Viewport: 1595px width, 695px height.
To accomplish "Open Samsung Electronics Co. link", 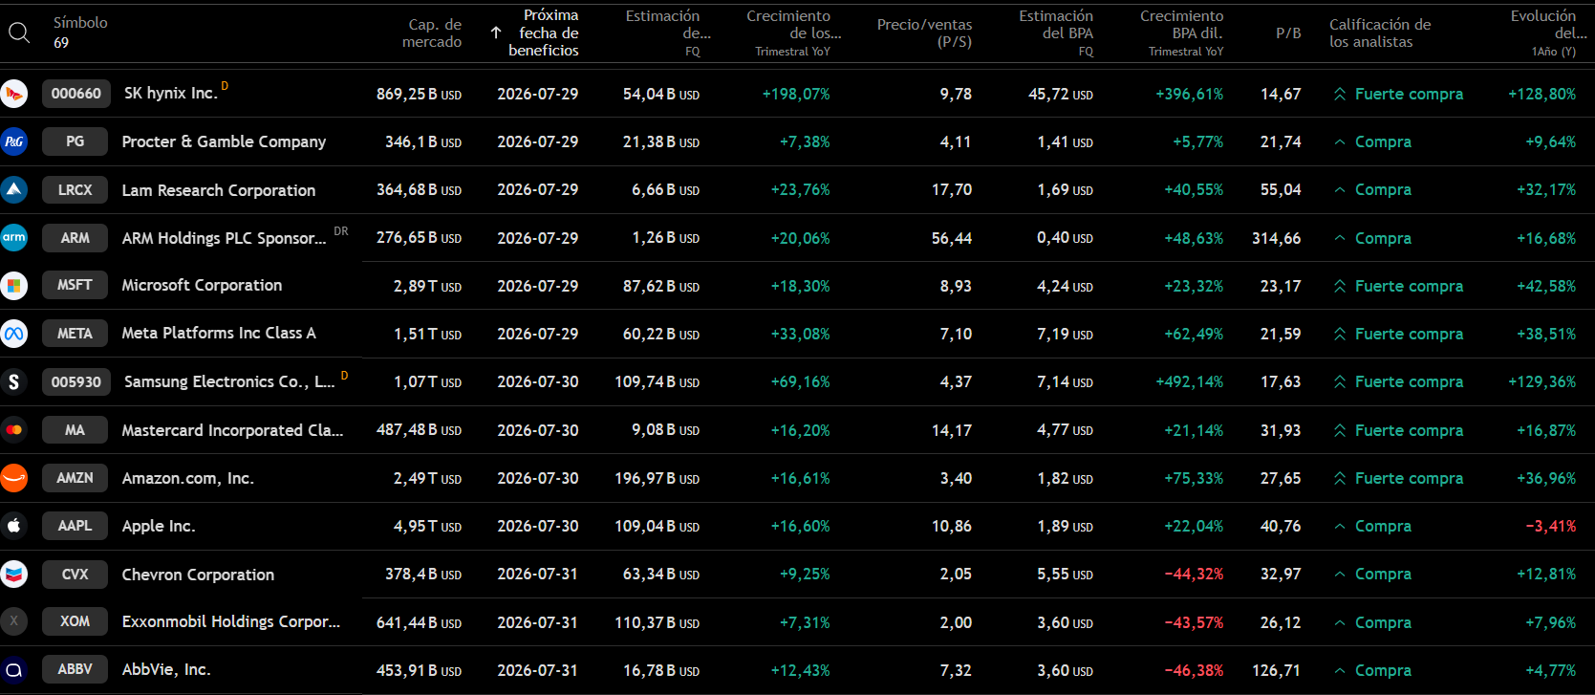I will [229, 381].
